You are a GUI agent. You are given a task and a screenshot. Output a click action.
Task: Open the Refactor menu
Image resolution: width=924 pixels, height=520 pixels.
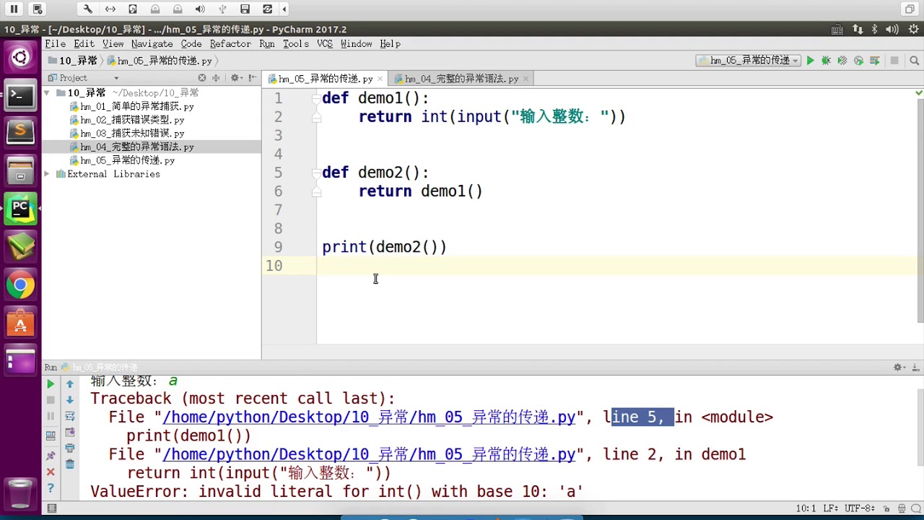pos(230,44)
